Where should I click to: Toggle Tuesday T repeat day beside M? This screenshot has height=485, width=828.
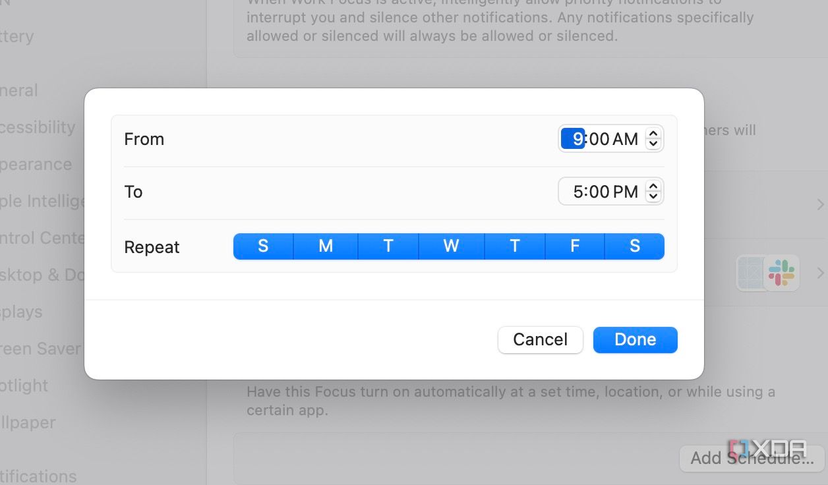pos(388,246)
